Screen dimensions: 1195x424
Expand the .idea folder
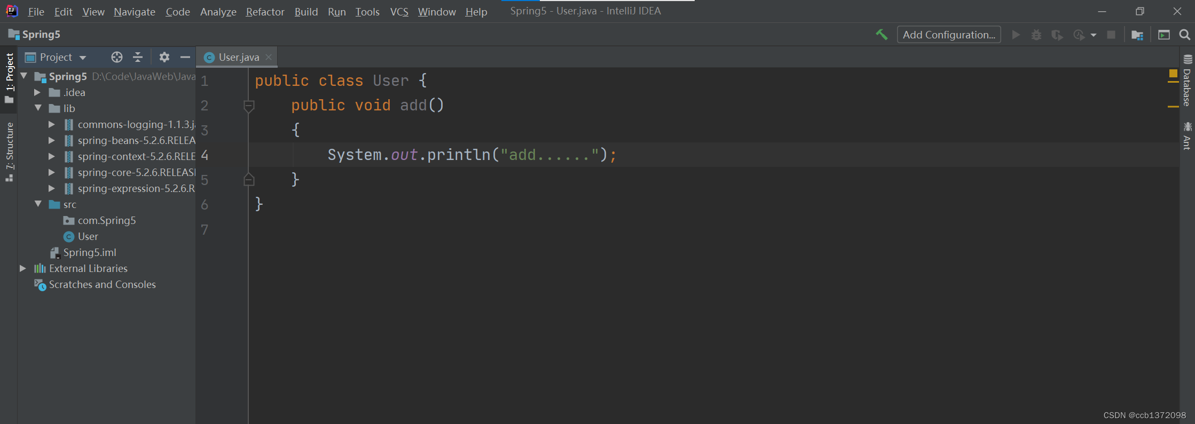tap(37, 92)
